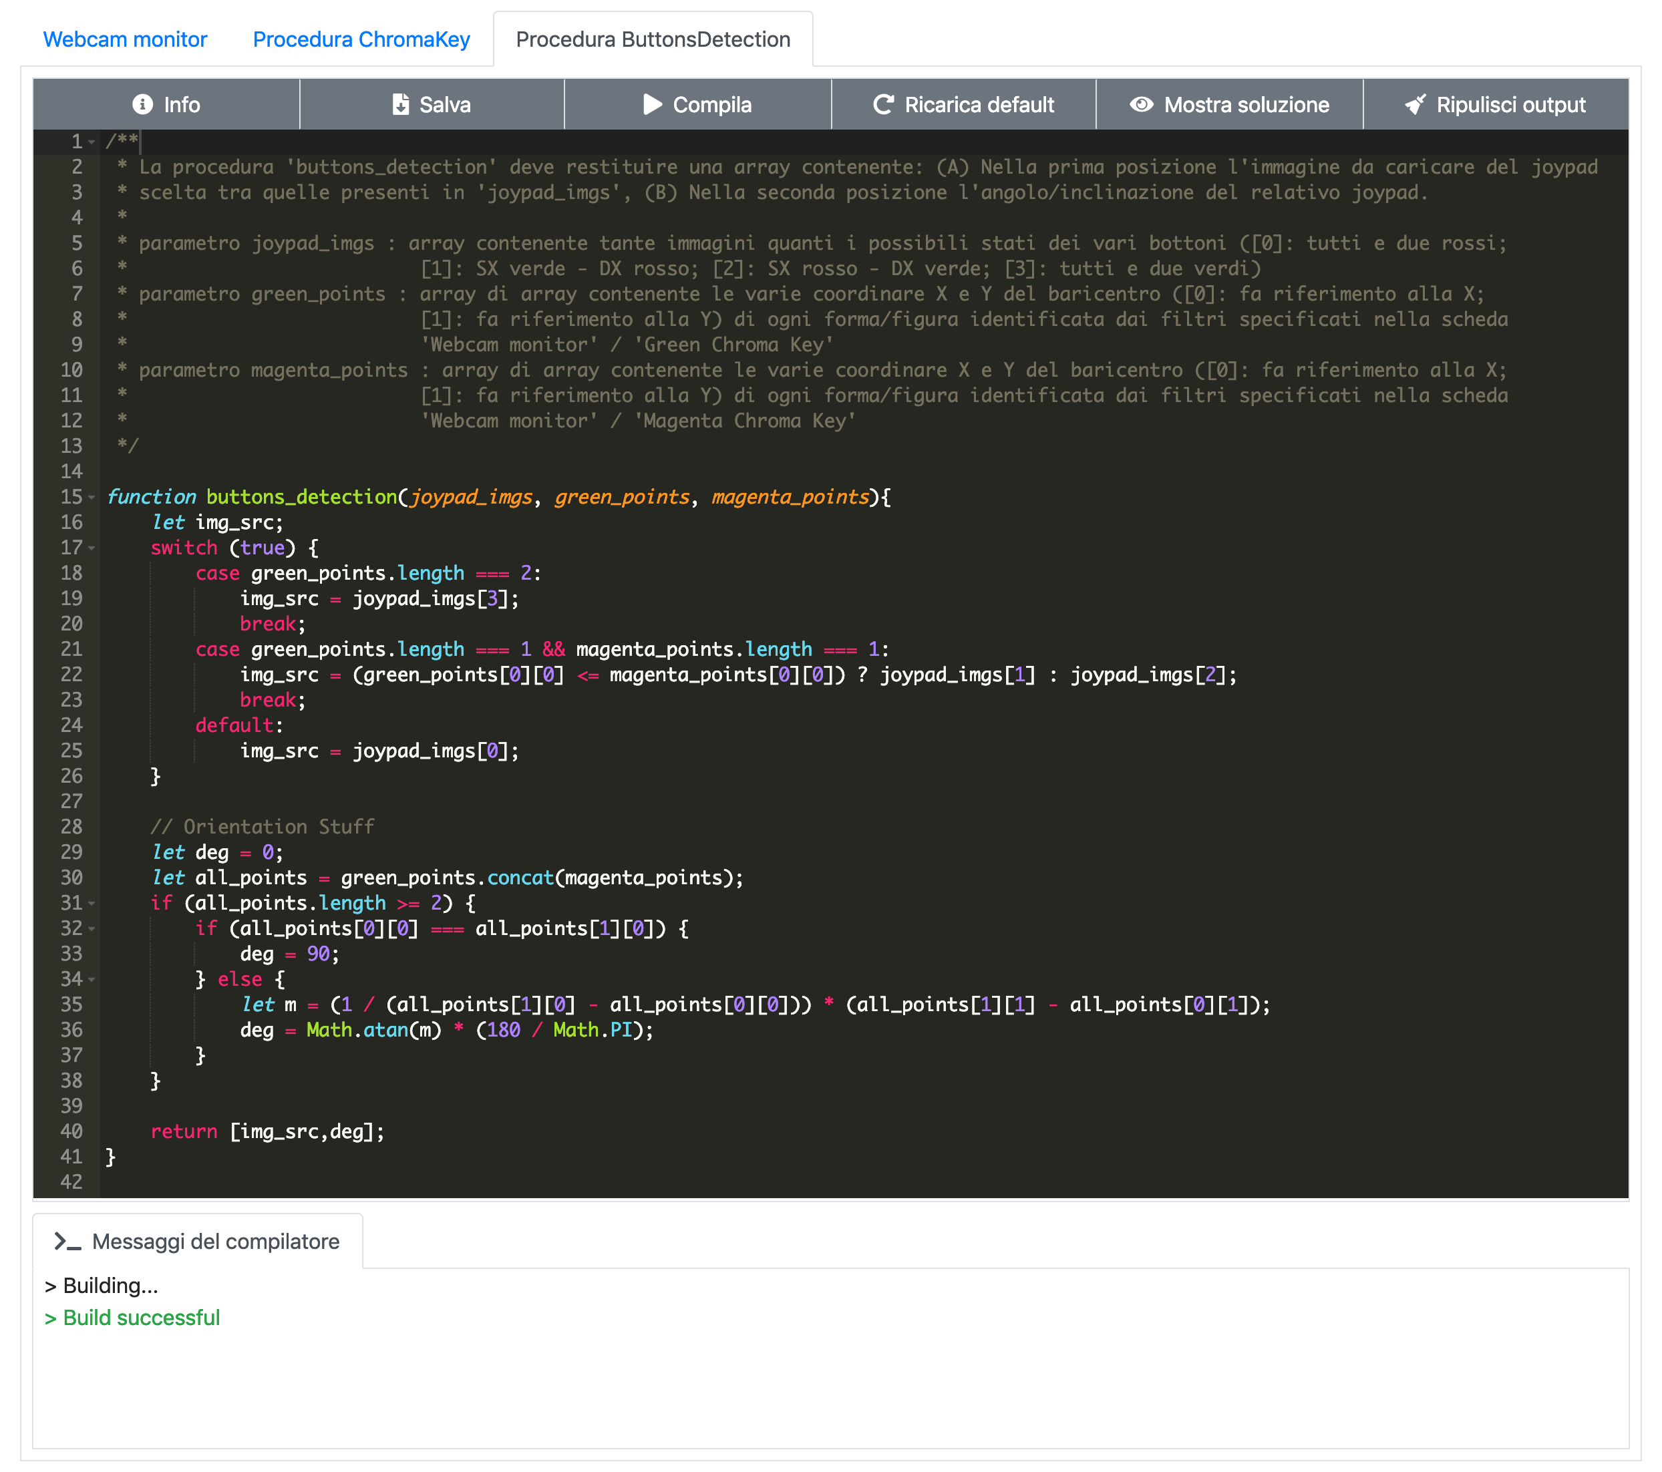Fold the nested if at line 32
This screenshot has width=1662, height=1472.
coord(92,928)
